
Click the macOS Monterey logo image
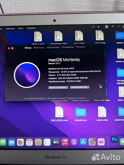(27, 75)
